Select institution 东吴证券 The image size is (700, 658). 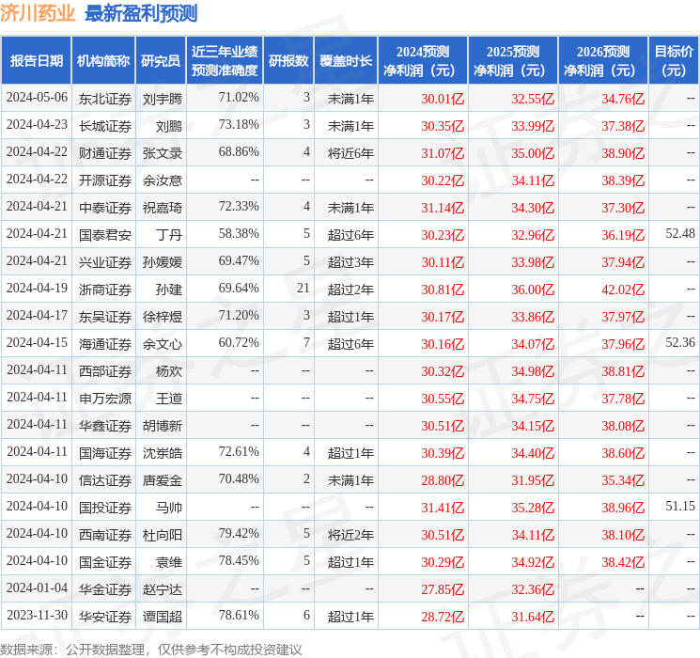click(105, 317)
